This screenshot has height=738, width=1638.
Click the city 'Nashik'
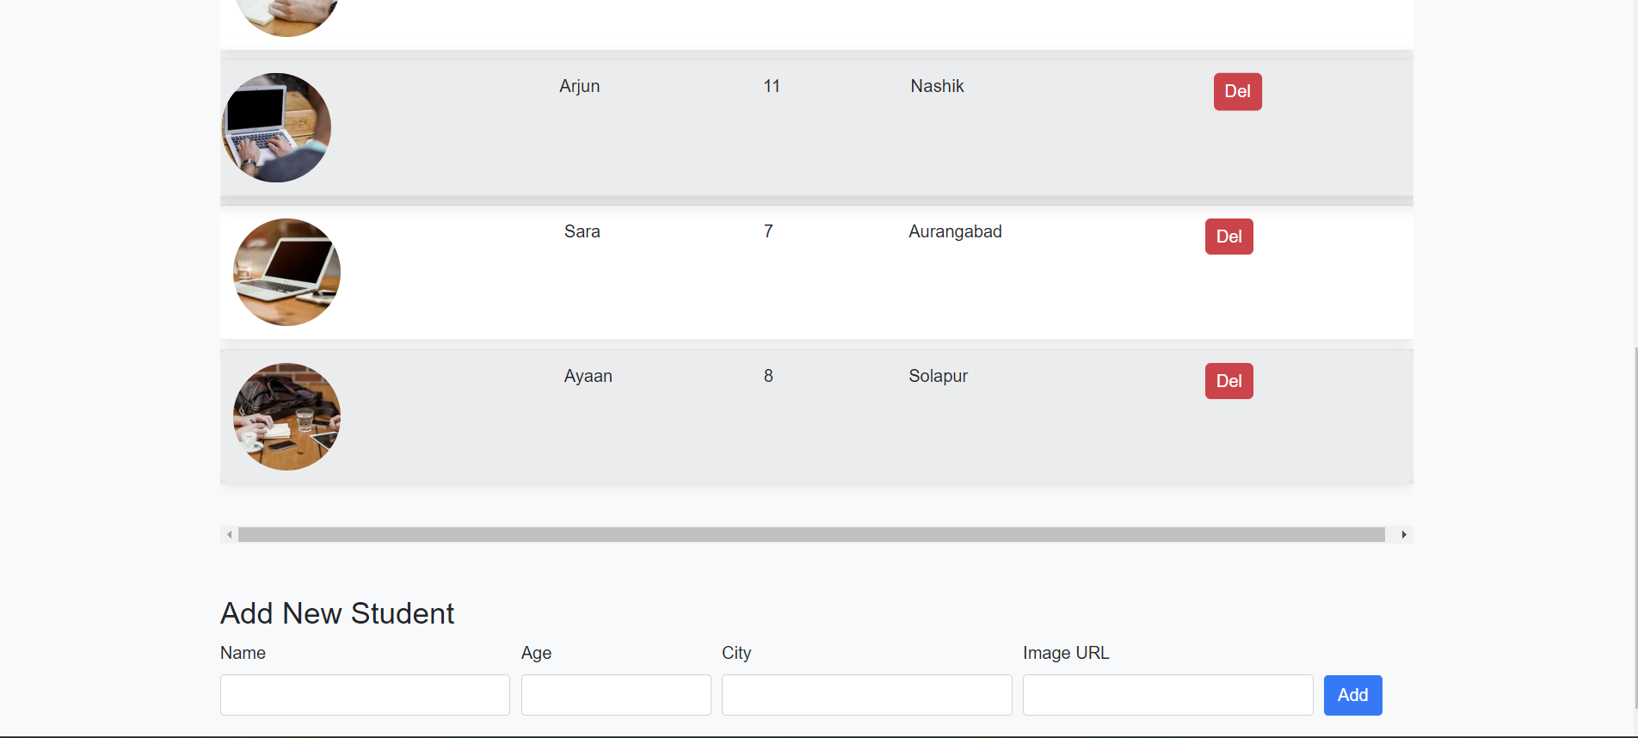tap(937, 86)
